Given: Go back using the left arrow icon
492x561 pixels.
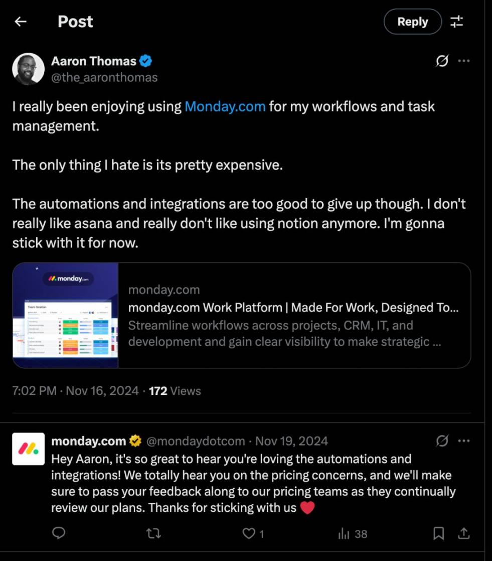Looking at the screenshot, I should tap(21, 22).
